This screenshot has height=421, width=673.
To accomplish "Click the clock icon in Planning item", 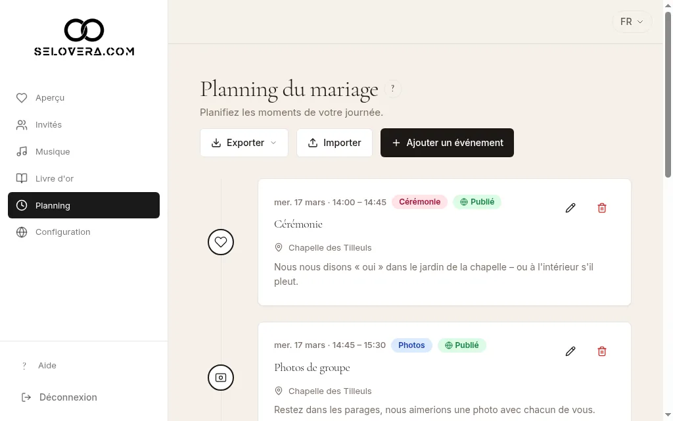I will coord(22,205).
